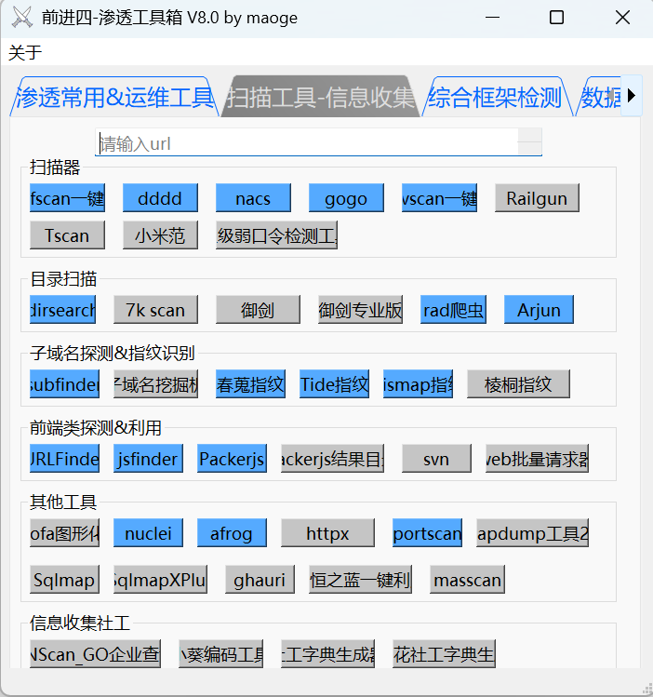The image size is (653, 697).
Task: Click the httpx button
Action: pos(327,532)
